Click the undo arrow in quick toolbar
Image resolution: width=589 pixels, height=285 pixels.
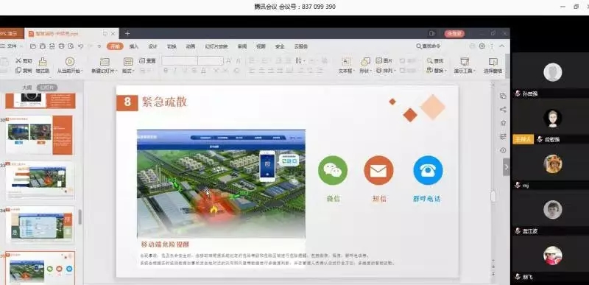pos(80,46)
